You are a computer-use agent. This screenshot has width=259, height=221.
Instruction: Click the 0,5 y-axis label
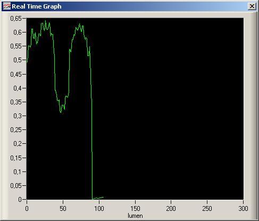[x=18, y=60]
